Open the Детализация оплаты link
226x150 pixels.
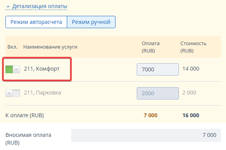click(40, 6)
